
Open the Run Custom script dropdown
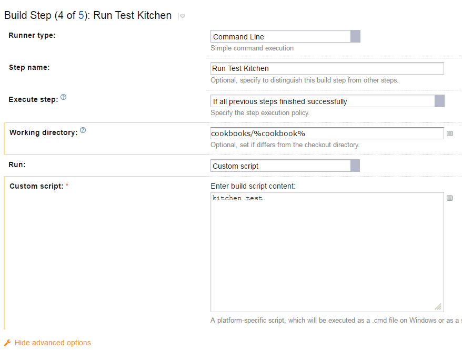[285, 166]
